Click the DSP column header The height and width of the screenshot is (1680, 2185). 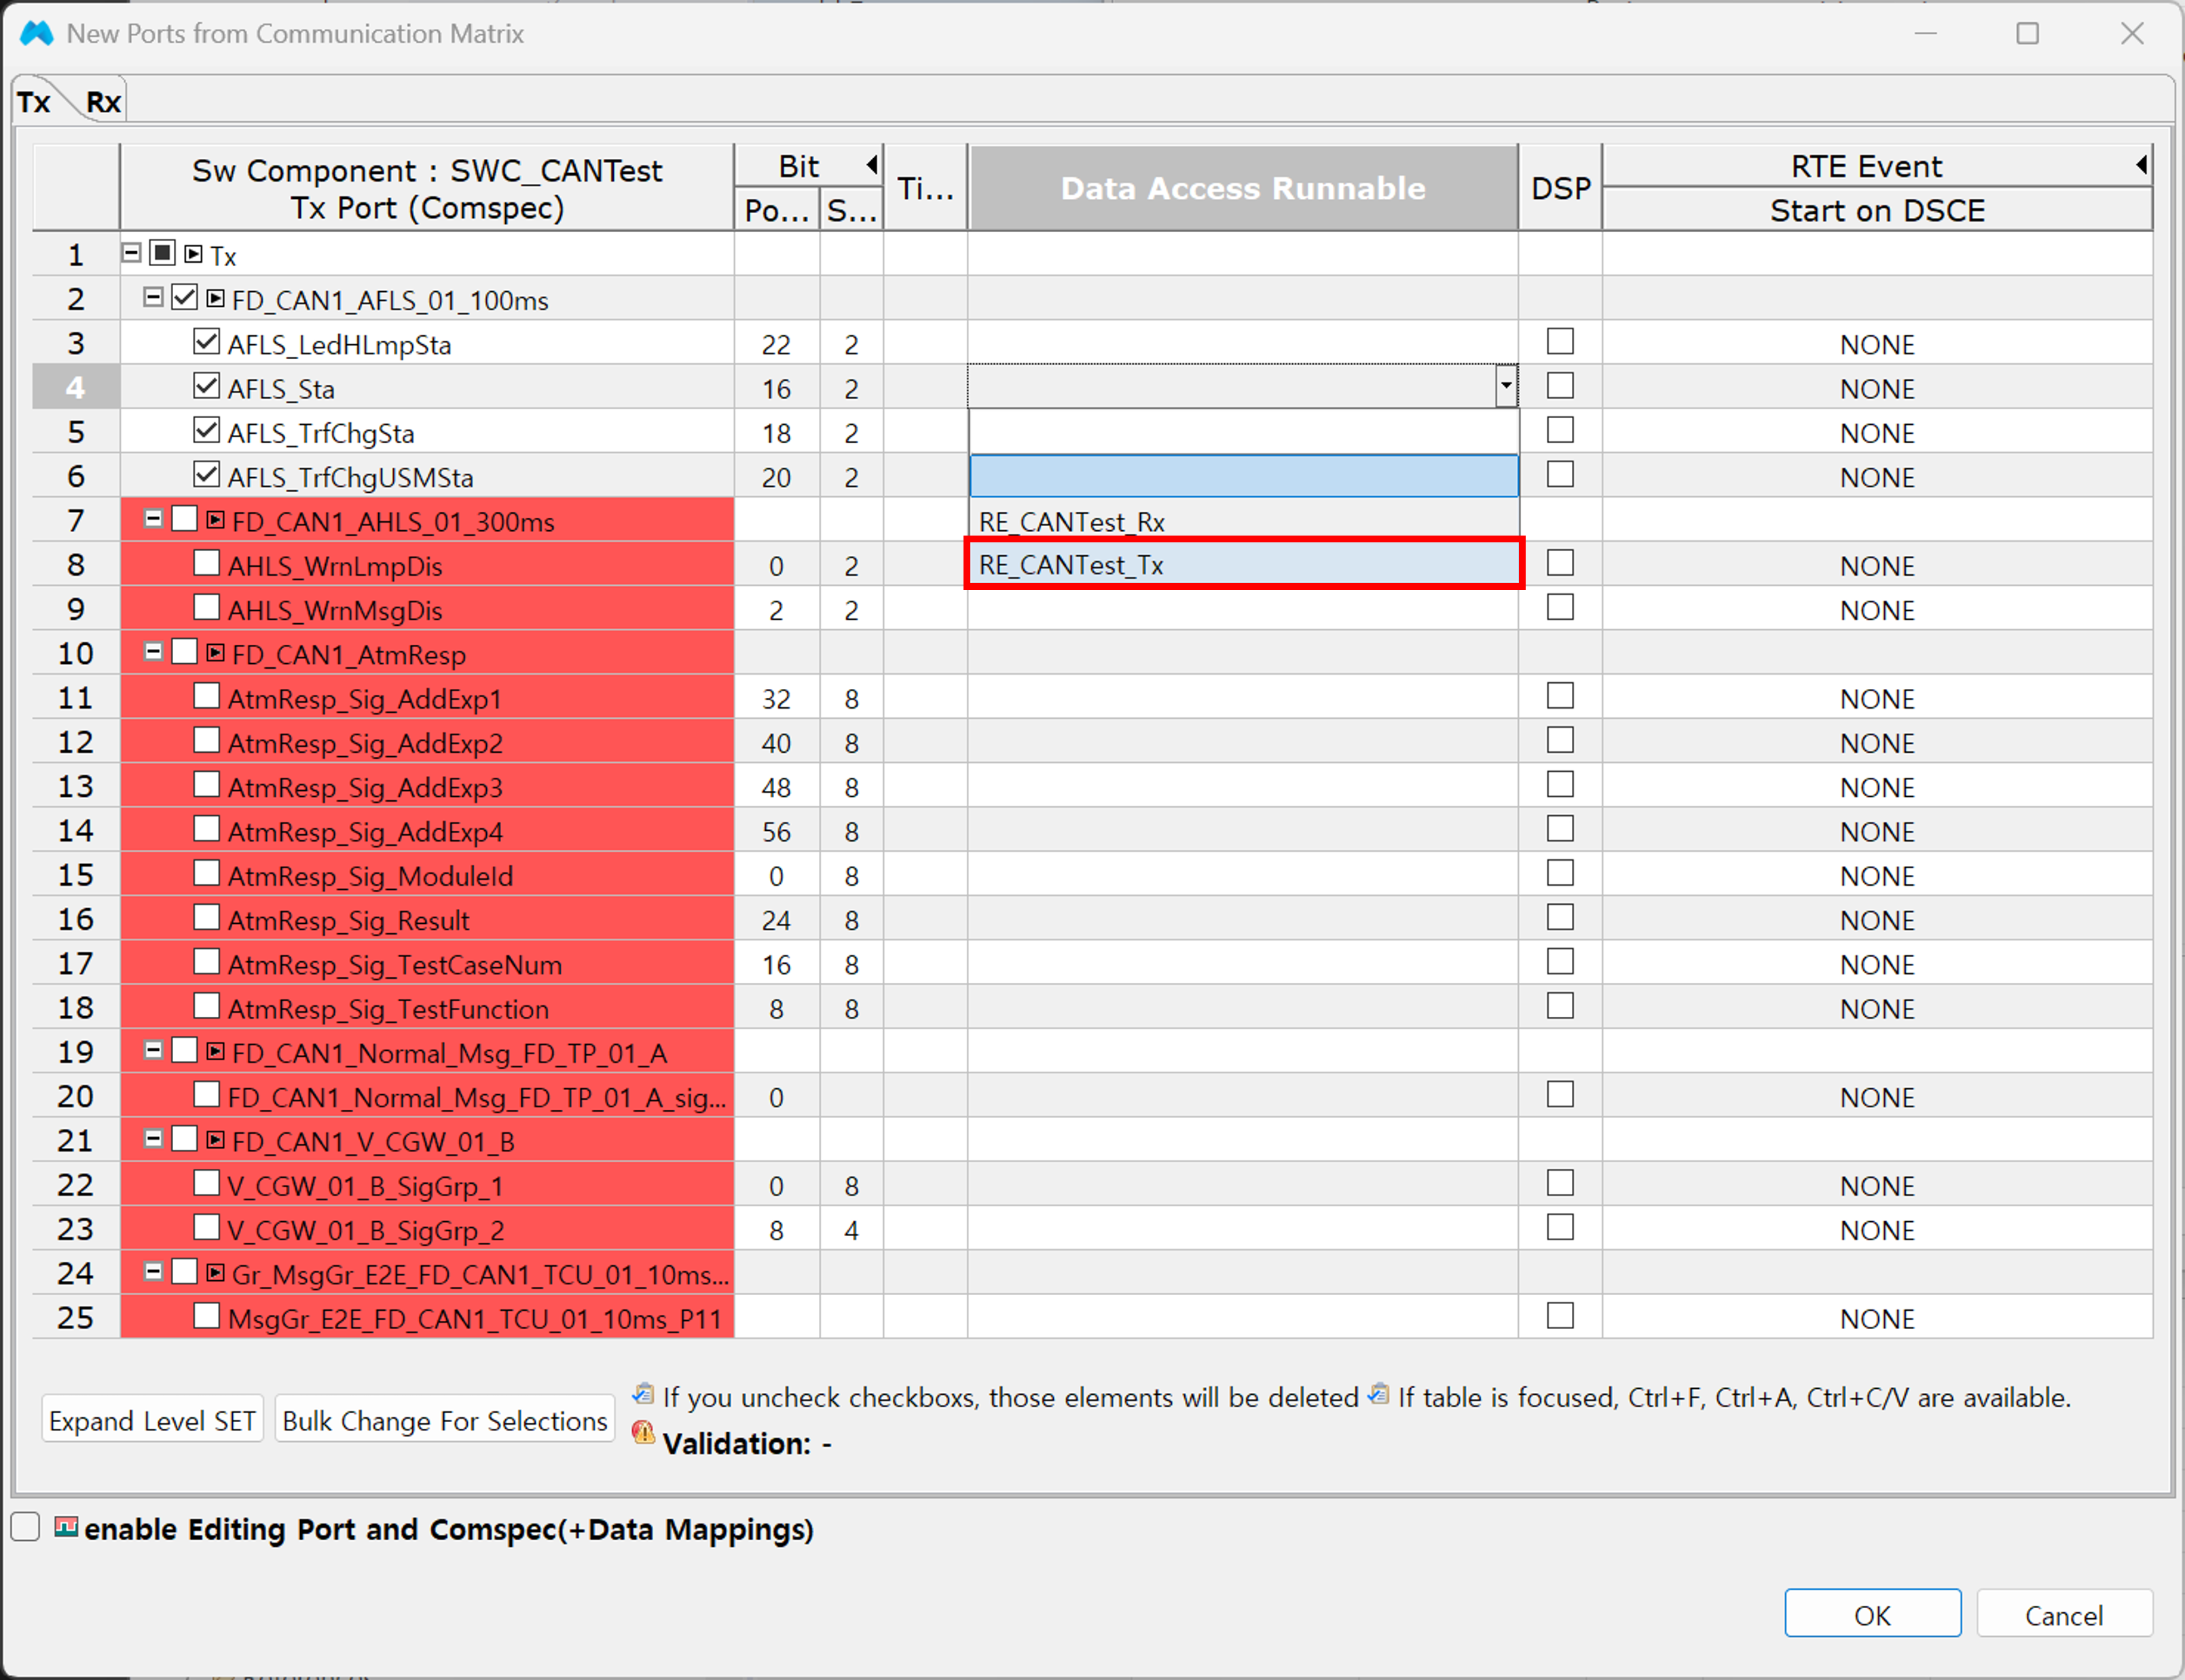[1561, 188]
